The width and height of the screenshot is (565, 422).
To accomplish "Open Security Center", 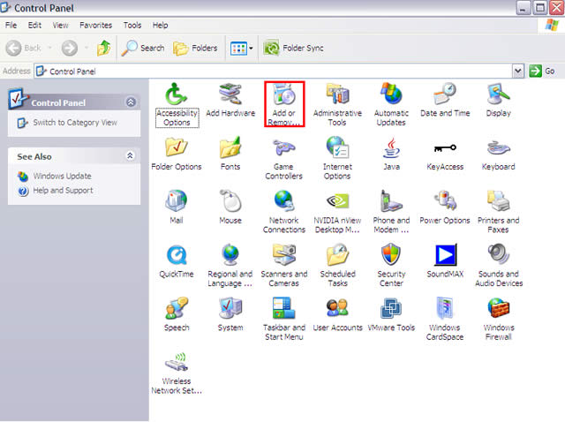I will point(391,266).
